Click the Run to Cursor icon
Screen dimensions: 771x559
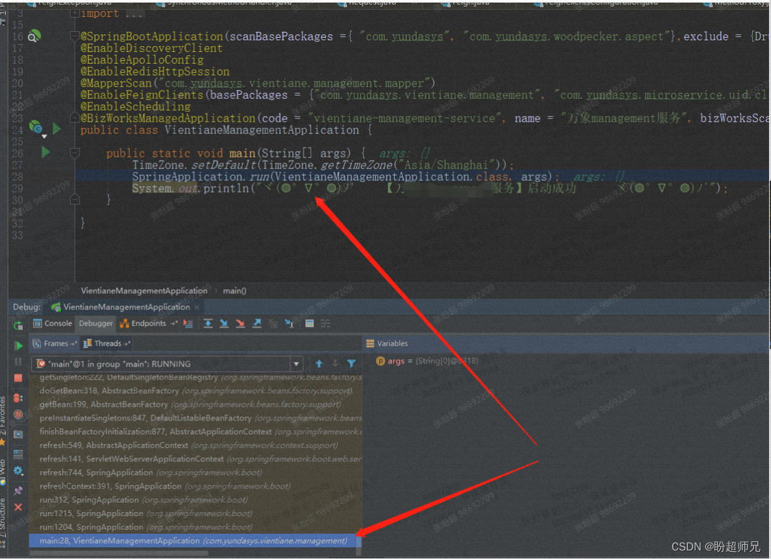289,323
